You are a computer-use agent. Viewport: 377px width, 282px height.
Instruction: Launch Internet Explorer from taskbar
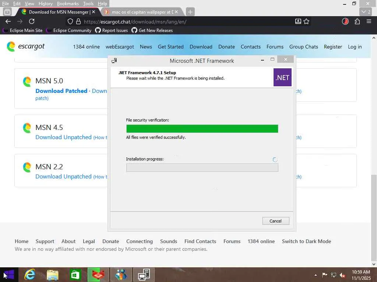click(x=30, y=275)
